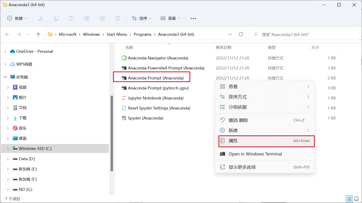Open 新建 submenu in context menu

(265, 130)
